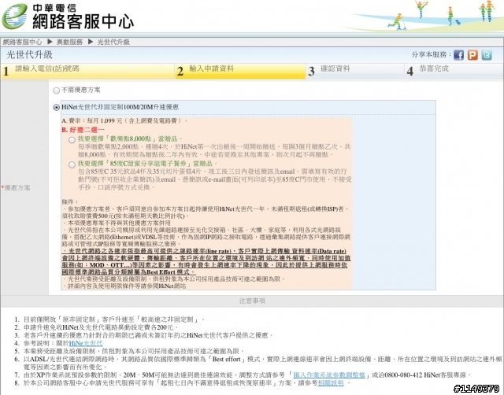Click the Chunghwa Telecom logo icon
Screen dimensions: 504x395
14,16
